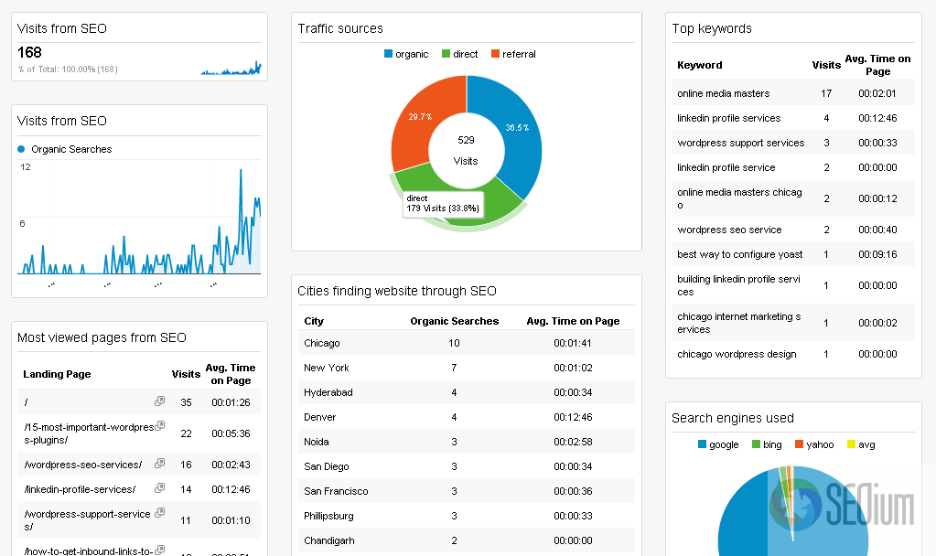Select the bing legend swatch
This screenshot has width=936, height=556.
756,444
